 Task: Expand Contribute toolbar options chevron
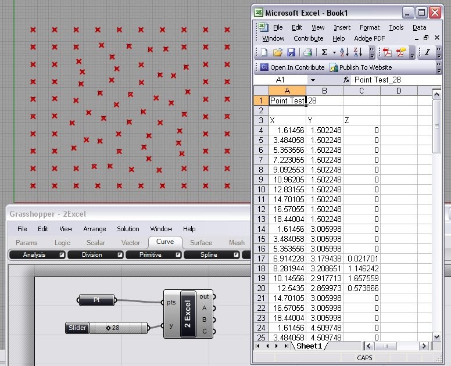click(439, 67)
